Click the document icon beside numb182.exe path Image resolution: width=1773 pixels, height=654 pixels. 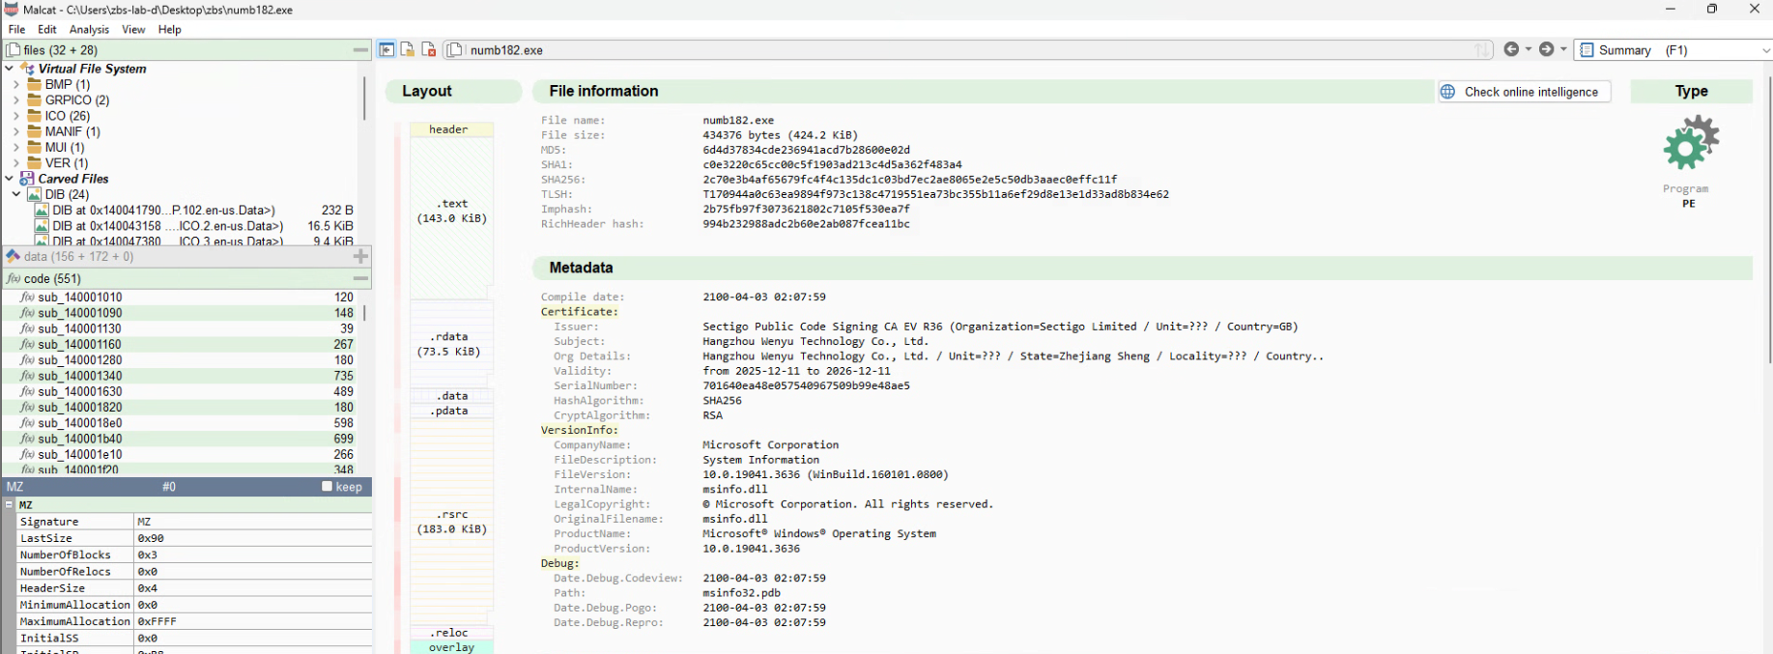[455, 49]
